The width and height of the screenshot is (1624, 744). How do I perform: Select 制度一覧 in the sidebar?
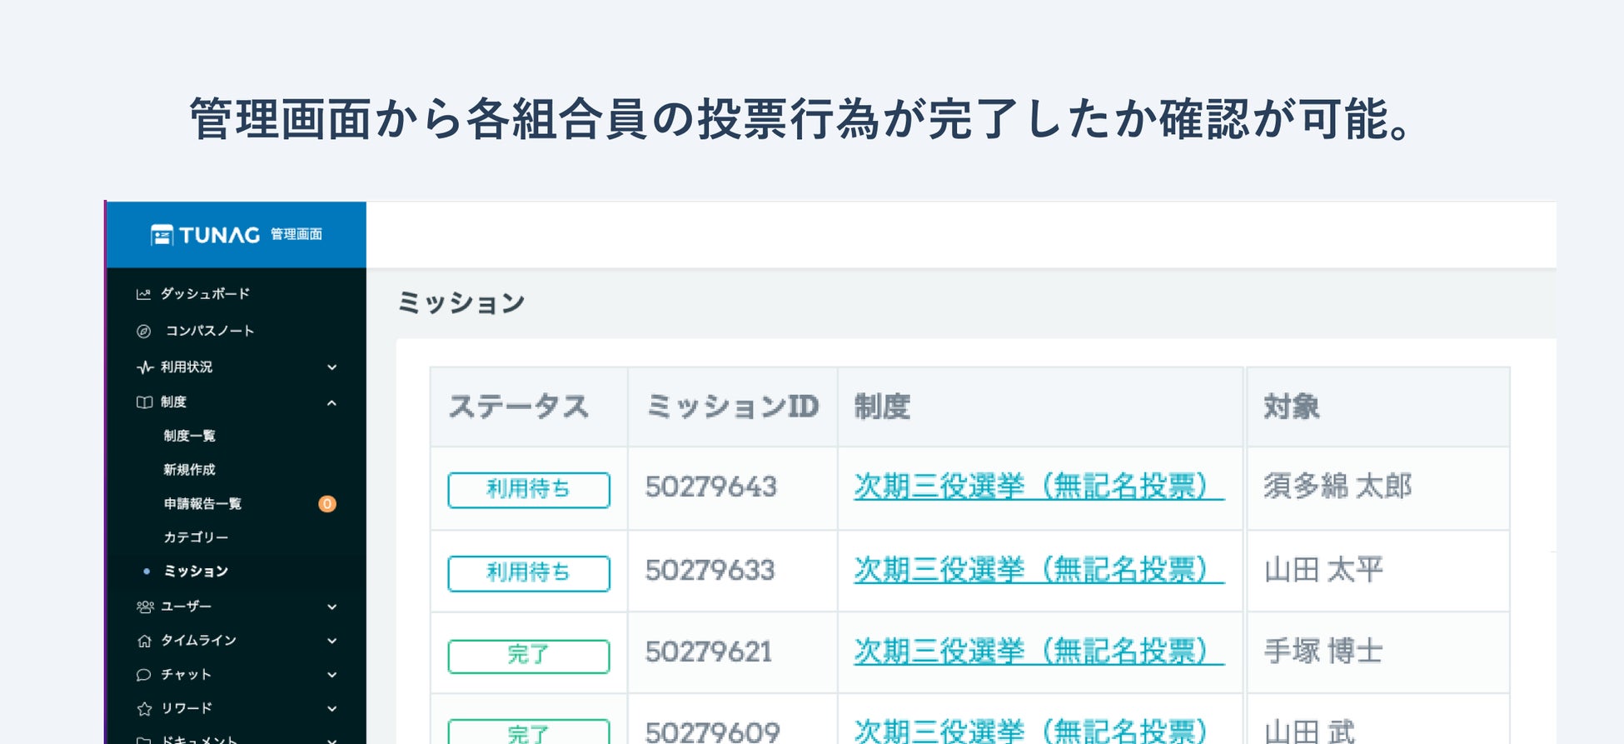(x=189, y=436)
